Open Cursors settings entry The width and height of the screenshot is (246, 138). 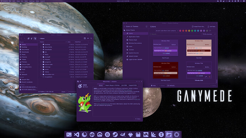click(x=135, y=50)
